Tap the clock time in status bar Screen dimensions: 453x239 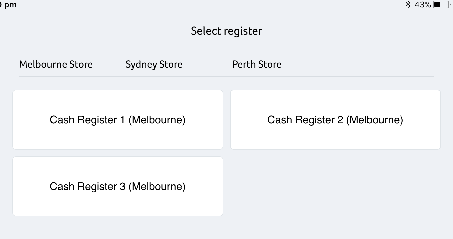[8, 5]
